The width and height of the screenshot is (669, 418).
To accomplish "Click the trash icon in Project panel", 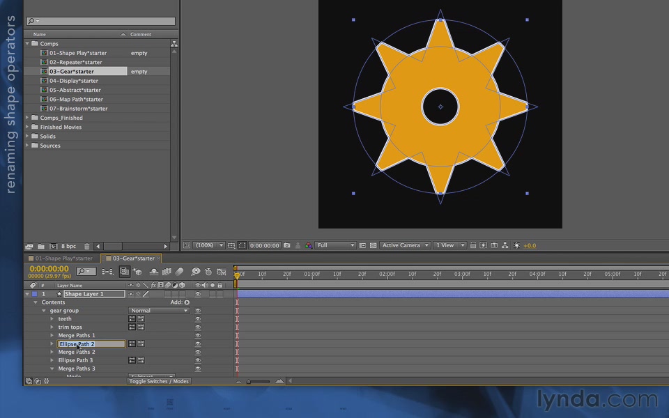I will [86, 246].
